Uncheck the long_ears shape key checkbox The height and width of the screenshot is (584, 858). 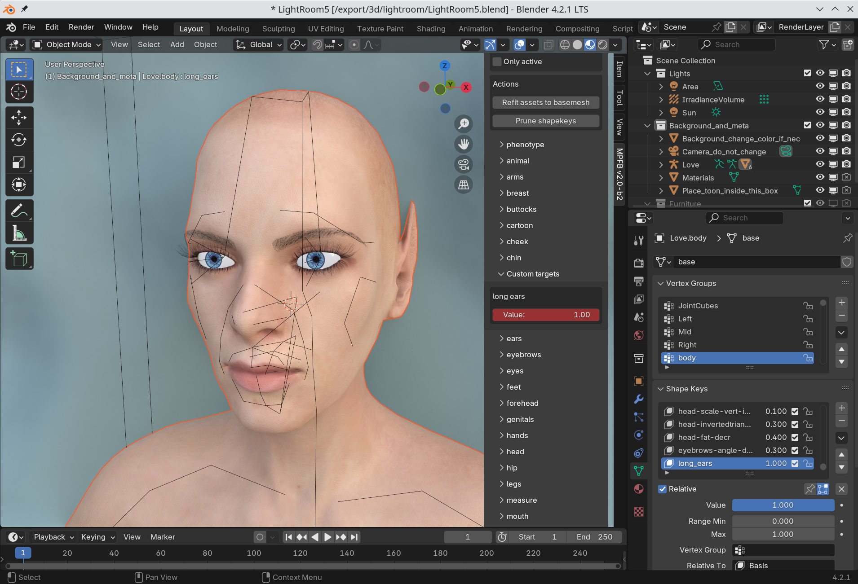(x=795, y=463)
